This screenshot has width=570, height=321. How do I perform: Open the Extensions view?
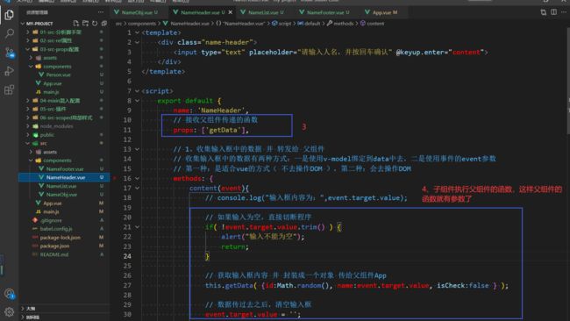(9, 89)
